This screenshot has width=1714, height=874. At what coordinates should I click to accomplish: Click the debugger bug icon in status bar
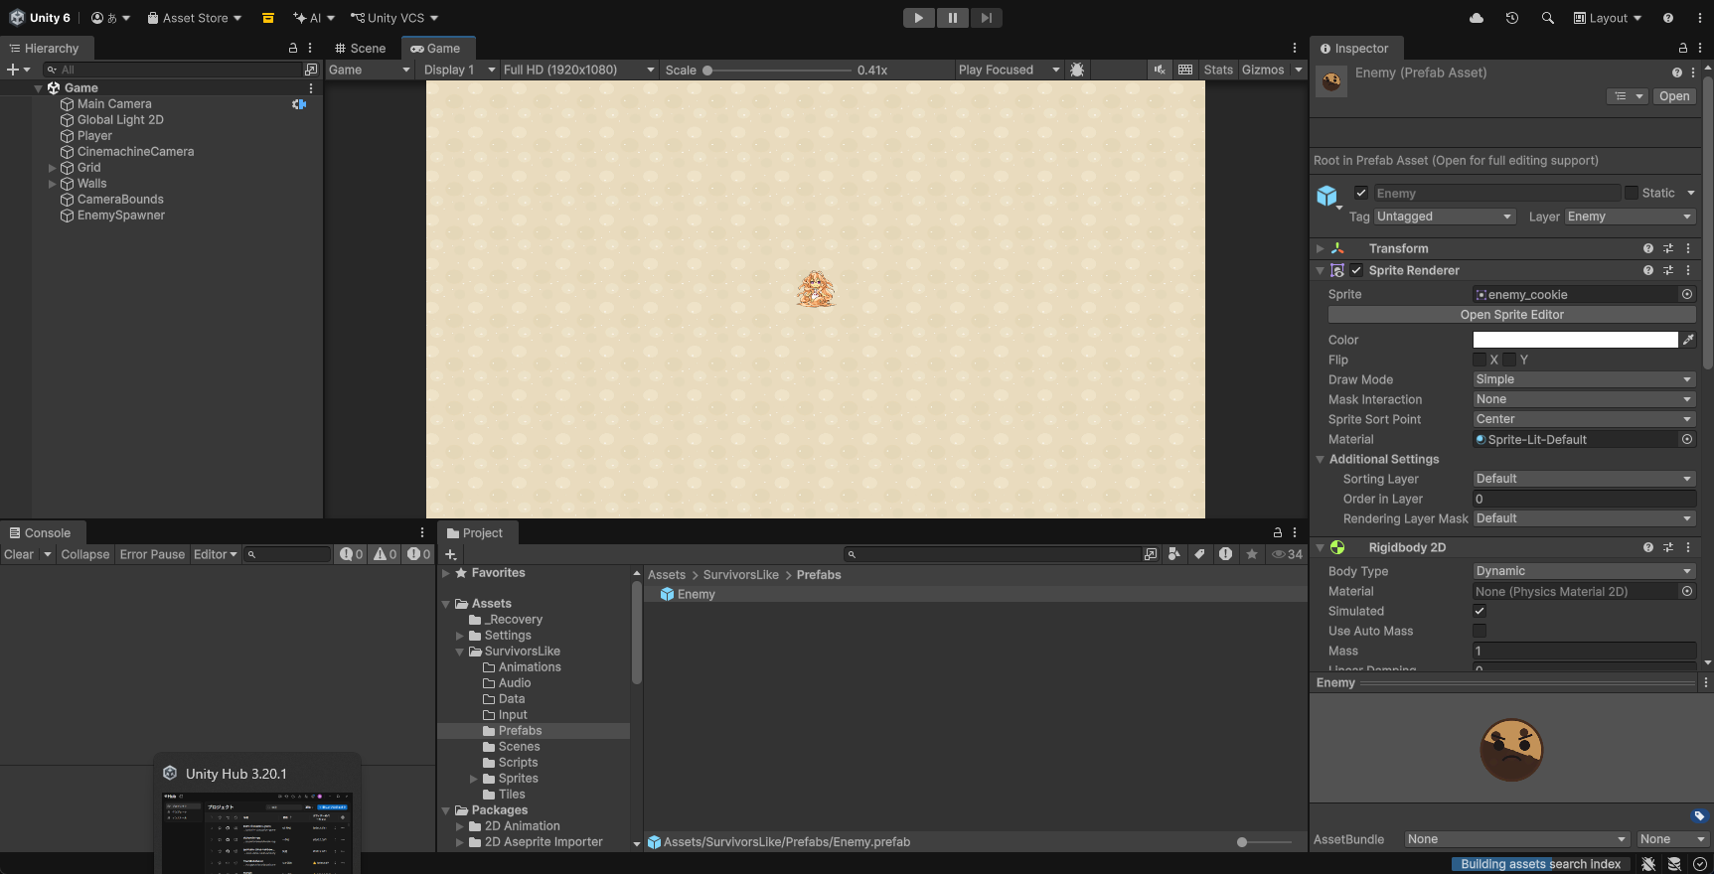(x=1648, y=864)
